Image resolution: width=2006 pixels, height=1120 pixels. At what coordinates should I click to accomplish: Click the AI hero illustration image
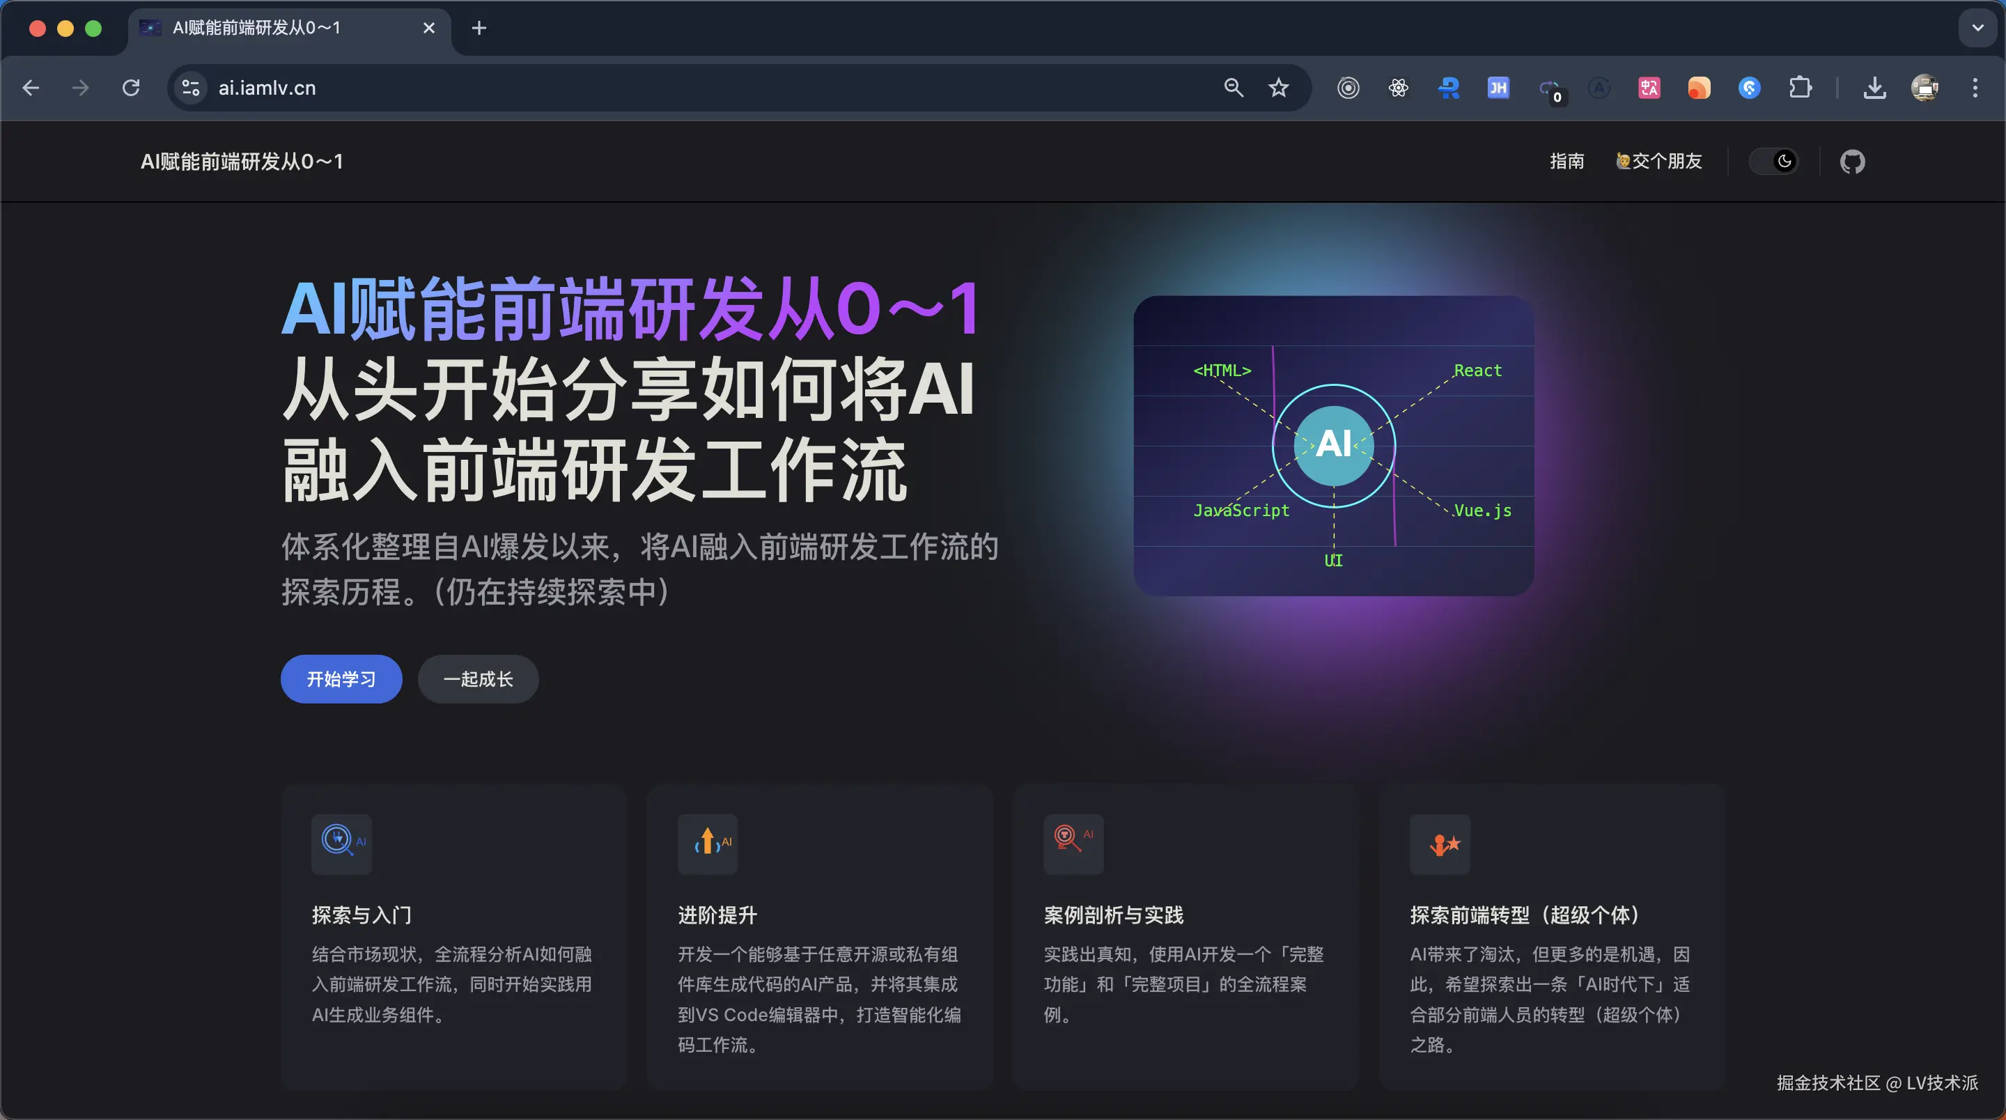coord(1333,446)
